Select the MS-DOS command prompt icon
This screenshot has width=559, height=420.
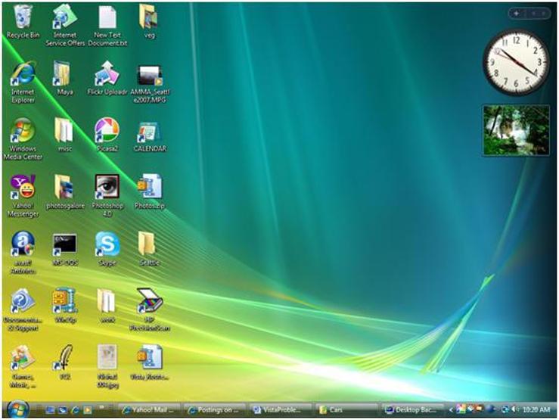pos(65,244)
